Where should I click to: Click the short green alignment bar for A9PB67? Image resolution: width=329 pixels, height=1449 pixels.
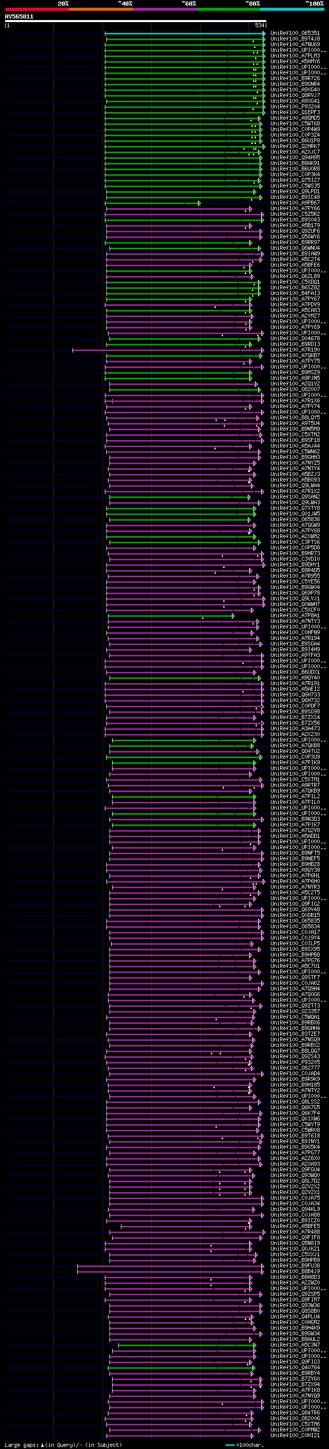coord(153,203)
